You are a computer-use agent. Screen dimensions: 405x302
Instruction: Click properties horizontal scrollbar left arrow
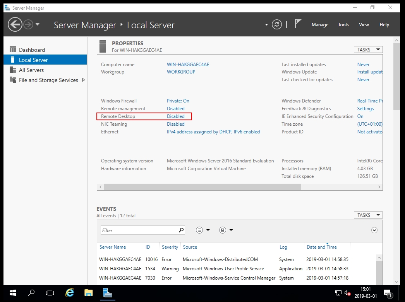(x=100, y=187)
